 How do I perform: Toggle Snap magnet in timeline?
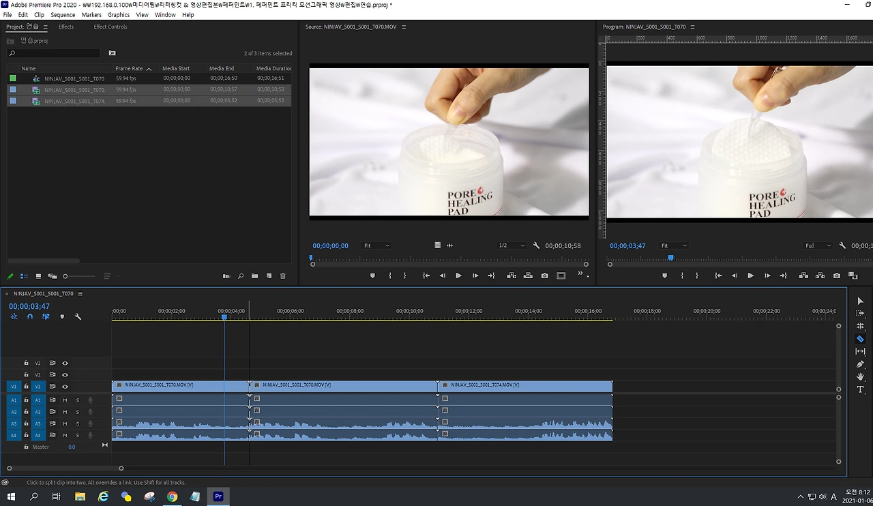pos(30,316)
